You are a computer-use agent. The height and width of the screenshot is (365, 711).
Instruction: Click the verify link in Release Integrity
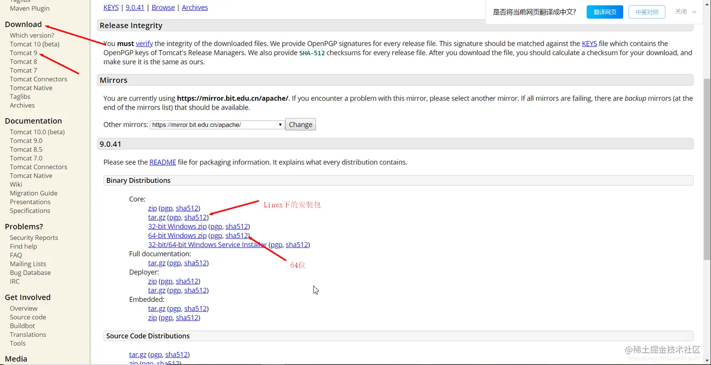coord(144,44)
